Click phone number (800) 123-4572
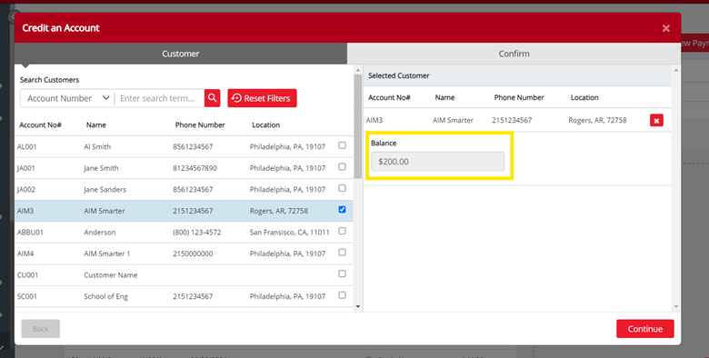Screen dimensions: 709x358 [x=196, y=233]
